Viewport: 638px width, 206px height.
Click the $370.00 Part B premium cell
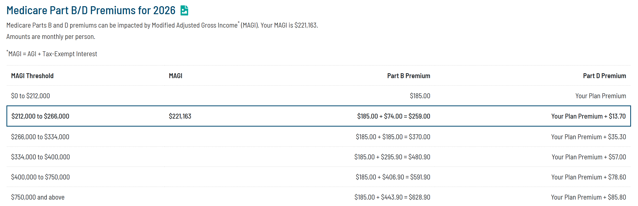[x=393, y=137]
